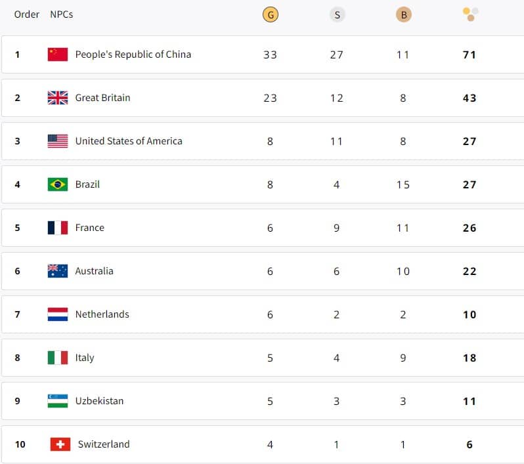Click the NPCs column header
Image resolution: width=524 pixels, height=464 pixels.
62,14
